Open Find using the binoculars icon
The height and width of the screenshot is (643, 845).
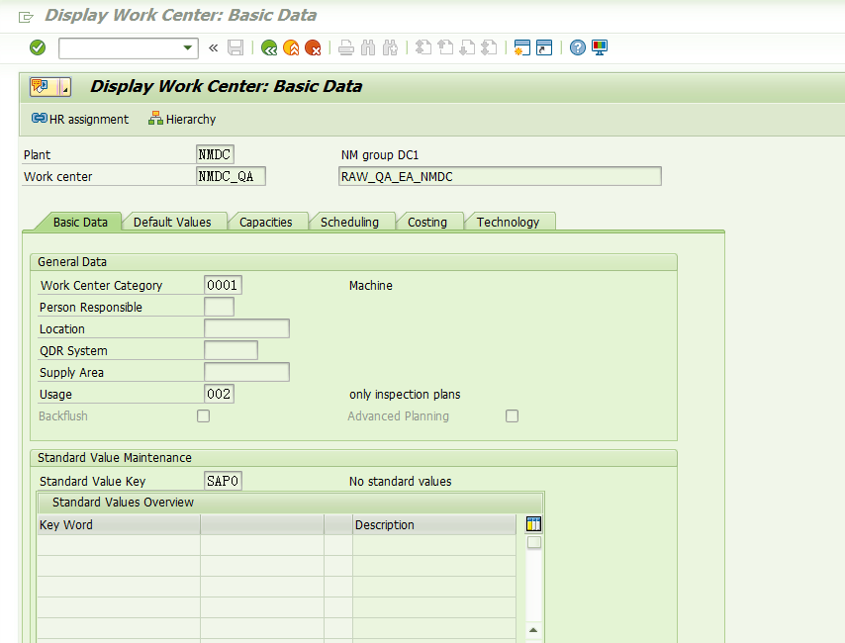click(367, 47)
